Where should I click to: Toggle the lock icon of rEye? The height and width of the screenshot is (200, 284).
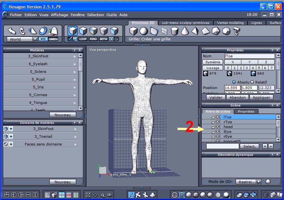(x=213, y=136)
